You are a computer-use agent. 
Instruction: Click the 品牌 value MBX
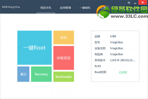click(x=113, y=36)
